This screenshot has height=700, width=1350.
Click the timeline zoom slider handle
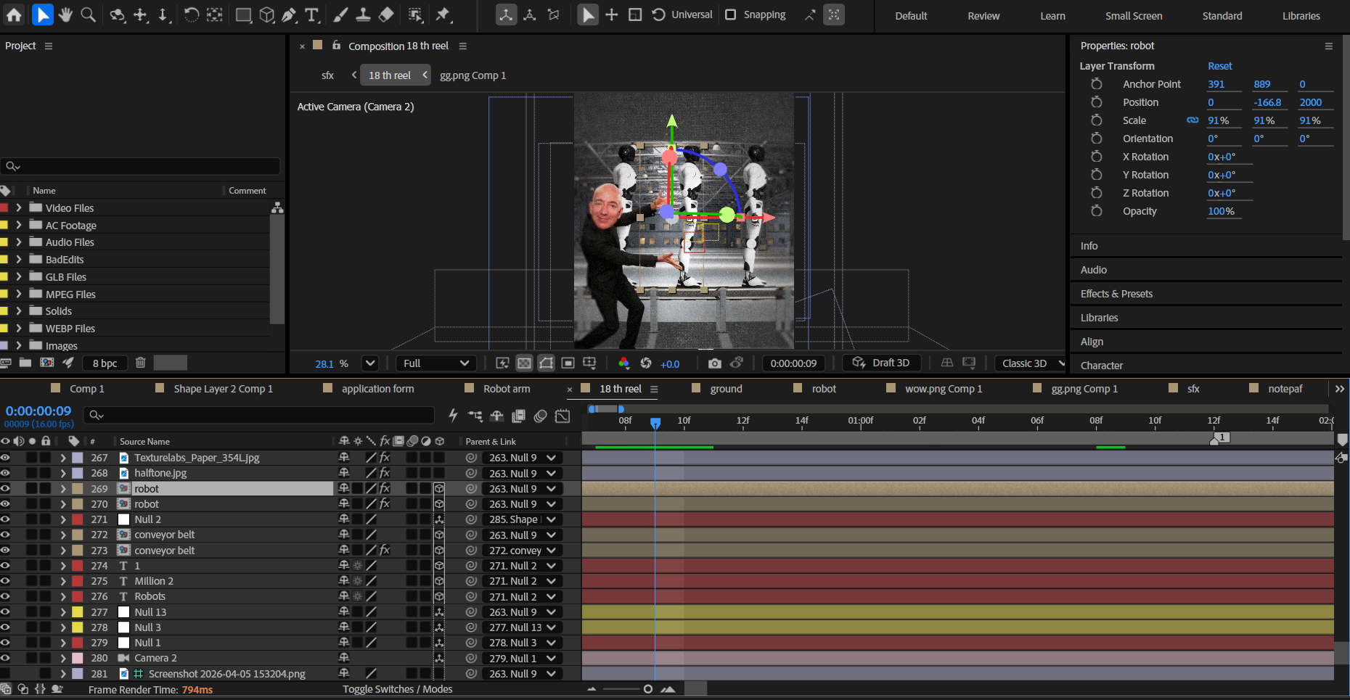coord(647,689)
